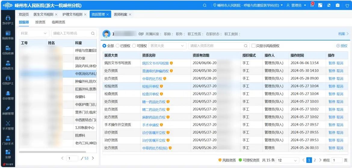Image resolution: width=352 pixels, height=168 pixels.
Task: Open the 科室 dropdown filter
Action: [34, 33]
